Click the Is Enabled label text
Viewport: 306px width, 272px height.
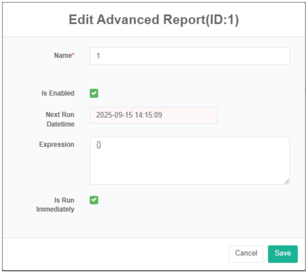58,93
